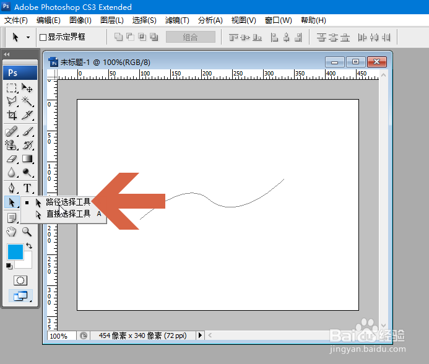Click align right edges icon
The width and height of the screenshot is (429, 364).
(x=298, y=37)
